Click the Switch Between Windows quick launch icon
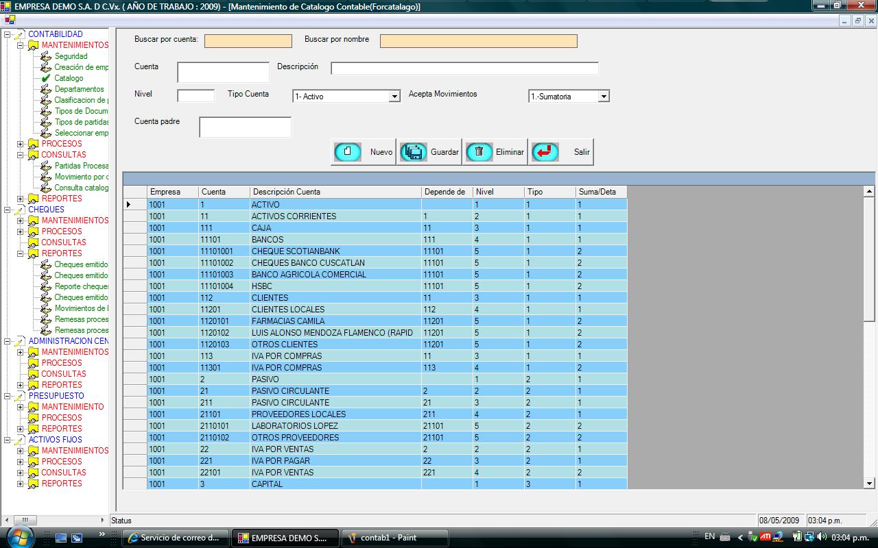This screenshot has width=878, height=548. (x=77, y=538)
